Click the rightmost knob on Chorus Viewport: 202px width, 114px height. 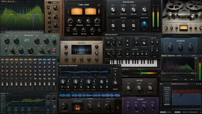point(190,47)
